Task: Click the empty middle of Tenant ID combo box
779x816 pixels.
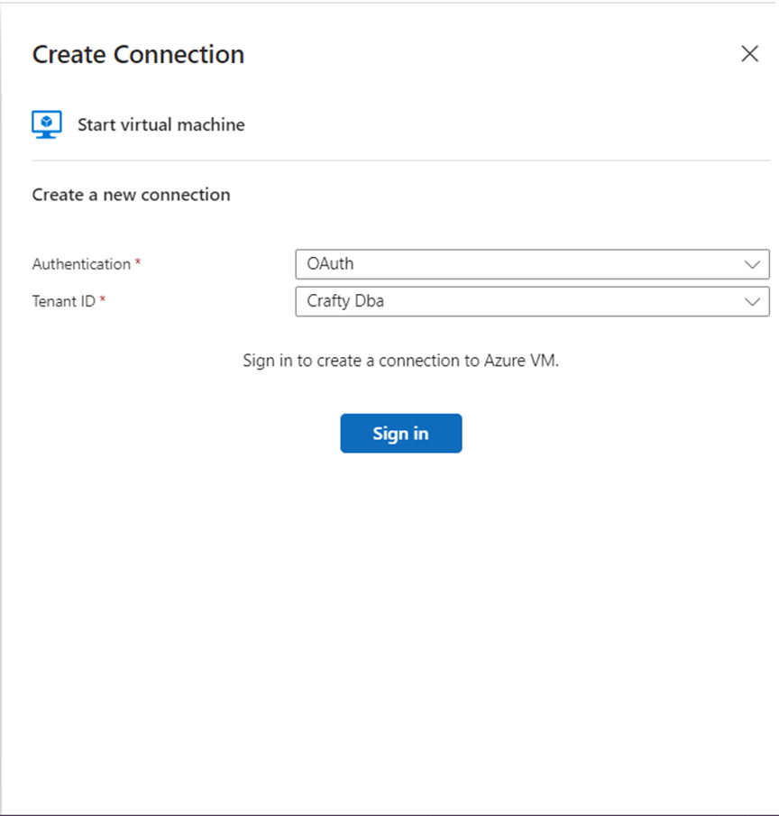Action: (x=541, y=302)
